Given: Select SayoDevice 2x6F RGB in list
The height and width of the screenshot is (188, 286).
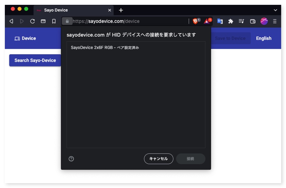Looking at the screenshot, I should point(105,48).
